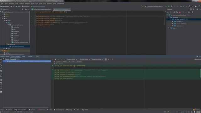201x113 pixels.
Task: Switch to CarPartServiceApplication.java tab
Action: pyautogui.click(x=41, y=9)
